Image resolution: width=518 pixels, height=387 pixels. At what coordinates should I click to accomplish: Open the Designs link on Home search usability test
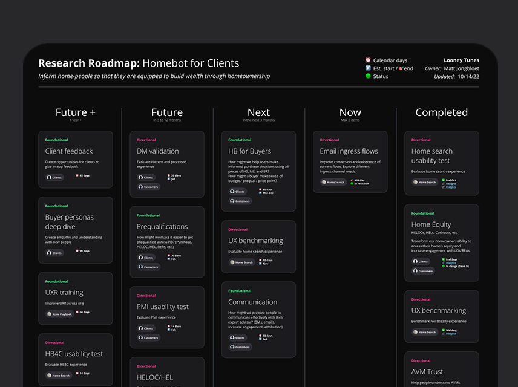point(450,184)
